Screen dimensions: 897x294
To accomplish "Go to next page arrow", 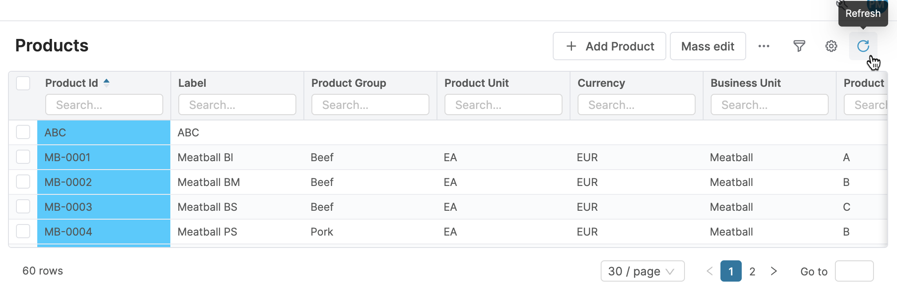I will pyautogui.click(x=774, y=271).
